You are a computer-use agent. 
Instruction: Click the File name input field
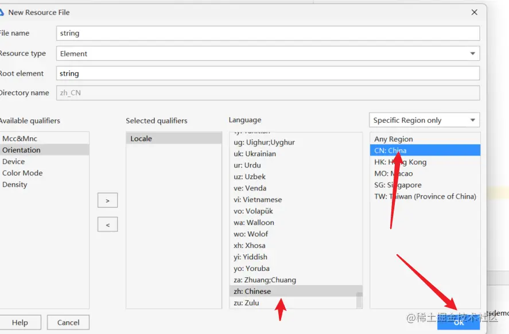(x=268, y=33)
